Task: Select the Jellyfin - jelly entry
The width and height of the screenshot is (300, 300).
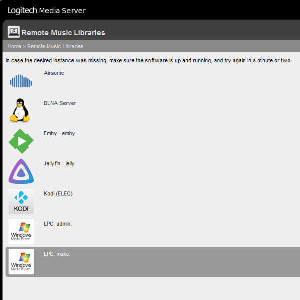Action: (59, 164)
